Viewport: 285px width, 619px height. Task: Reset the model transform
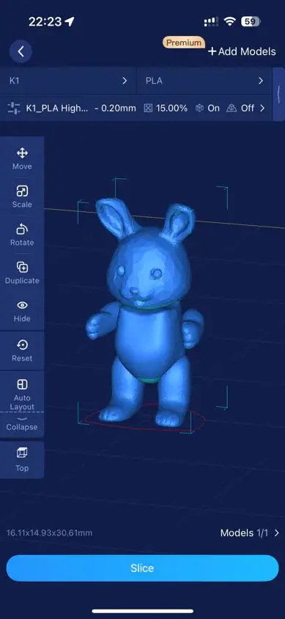(x=22, y=351)
